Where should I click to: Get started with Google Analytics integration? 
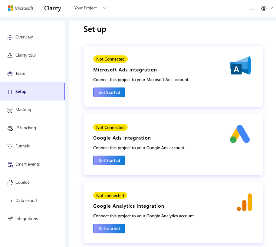point(109,229)
